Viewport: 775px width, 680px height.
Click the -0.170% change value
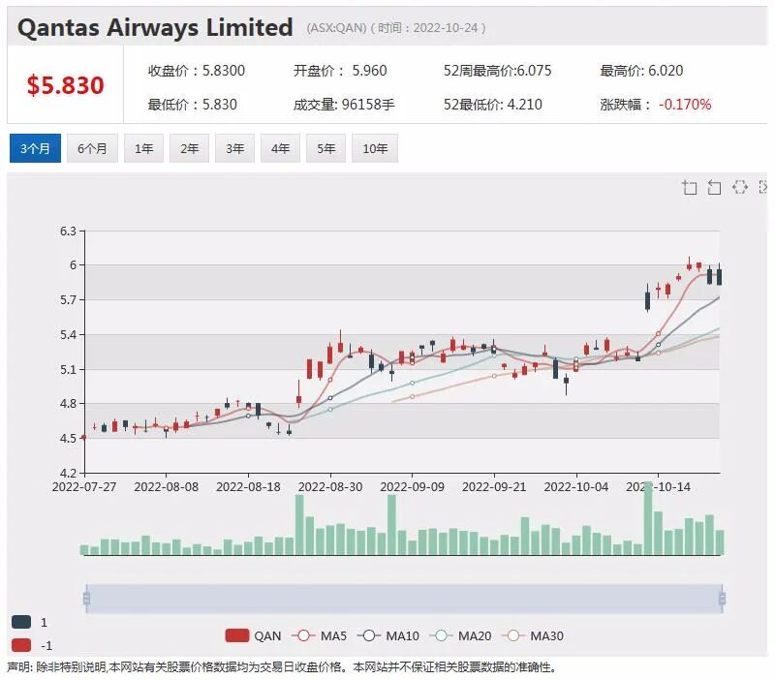(x=685, y=105)
